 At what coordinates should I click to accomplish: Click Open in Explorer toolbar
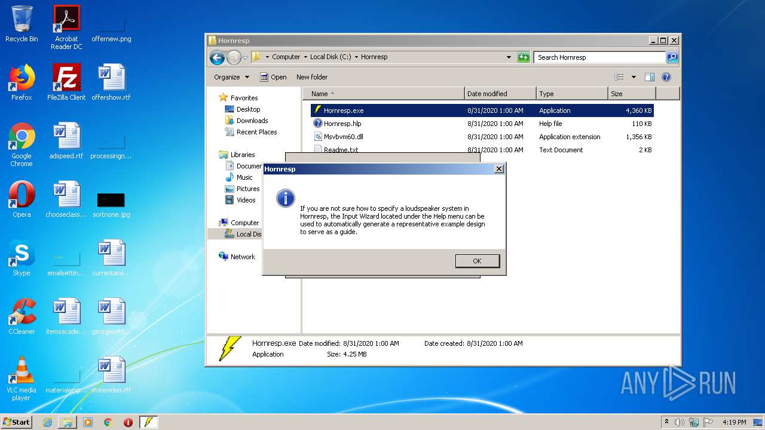point(273,77)
